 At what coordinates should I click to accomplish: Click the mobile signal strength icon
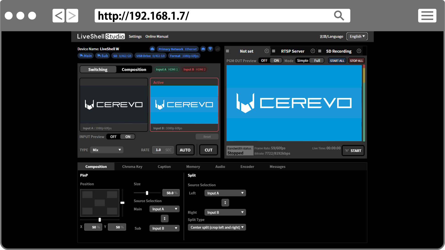[217, 49]
